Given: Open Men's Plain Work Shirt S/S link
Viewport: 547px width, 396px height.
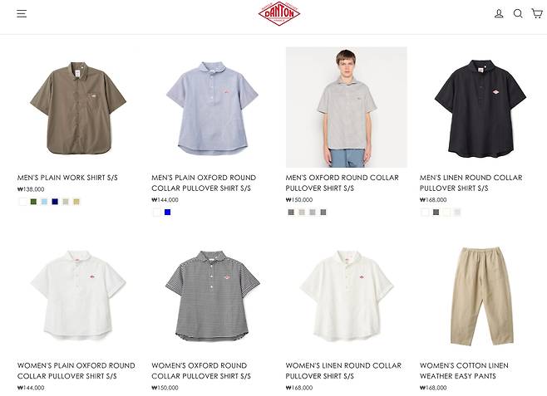Looking at the screenshot, I should [67, 178].
